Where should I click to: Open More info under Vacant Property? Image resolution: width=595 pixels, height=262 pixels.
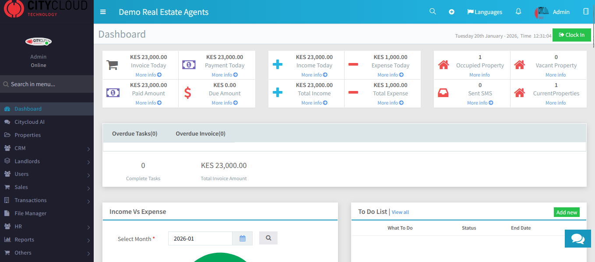tap(556, 75)
